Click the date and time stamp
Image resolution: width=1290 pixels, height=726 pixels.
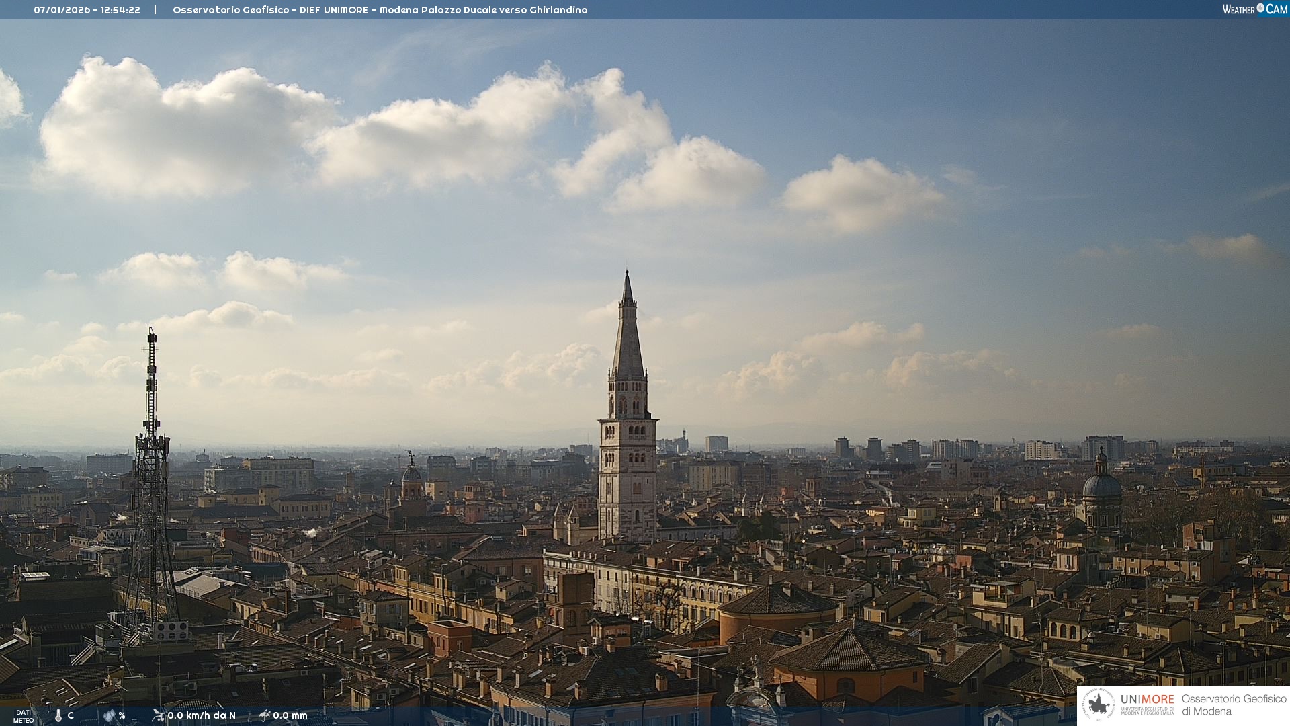[x=87, y=10]
